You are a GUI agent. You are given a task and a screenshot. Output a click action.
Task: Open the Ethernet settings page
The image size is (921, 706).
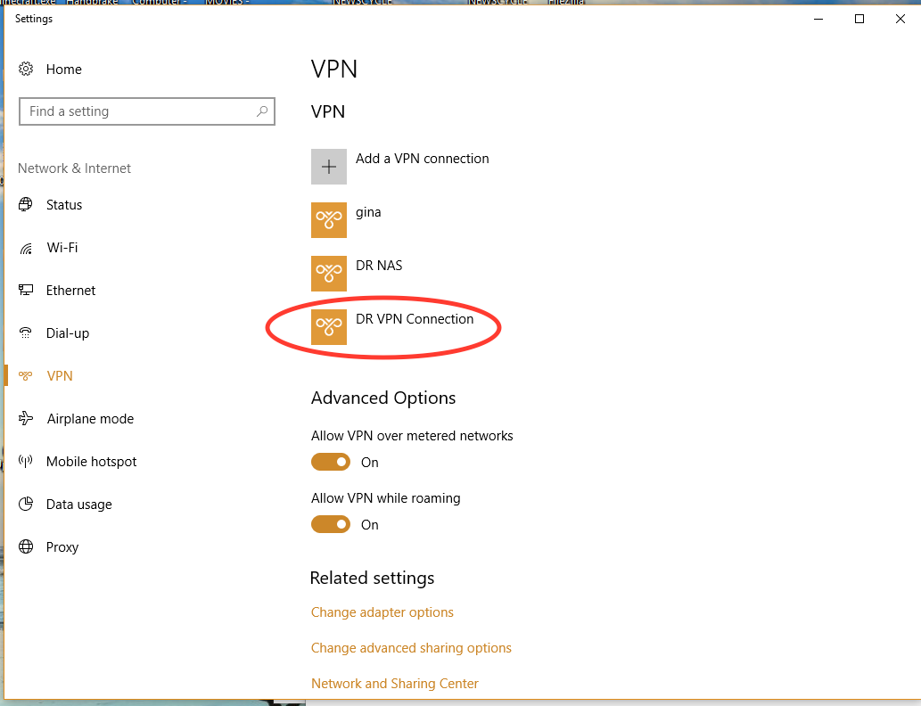pos(70,291)
